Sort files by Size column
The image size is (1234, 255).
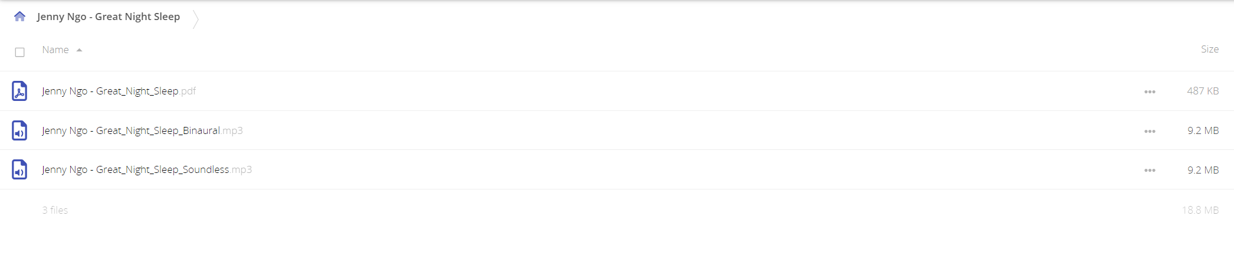(1209, 49)
